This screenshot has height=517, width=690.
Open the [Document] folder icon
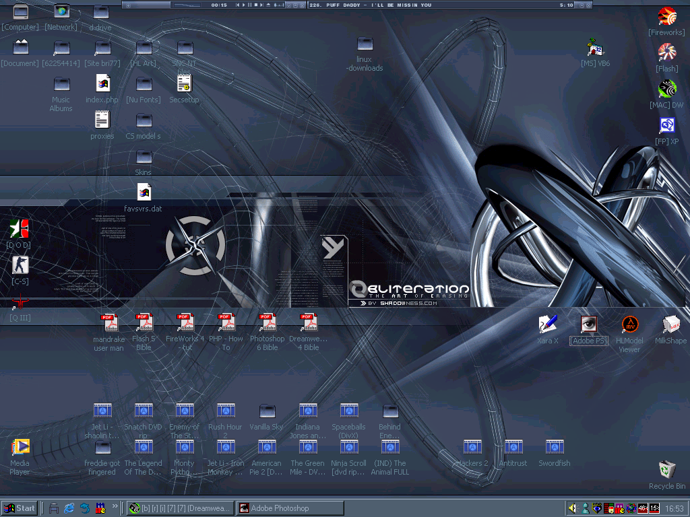(20, 54)
